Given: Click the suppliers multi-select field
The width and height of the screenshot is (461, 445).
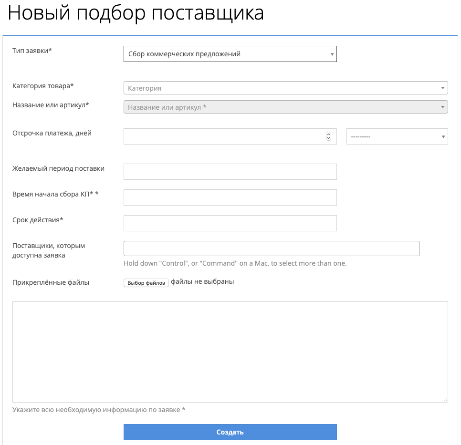Looking at the screenshot, I should [x=271, y=248].
